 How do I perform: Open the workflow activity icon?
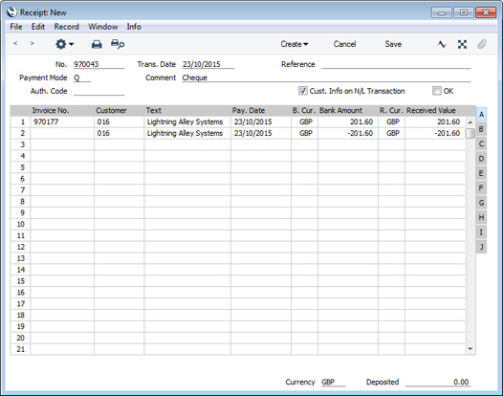(442, 44)
